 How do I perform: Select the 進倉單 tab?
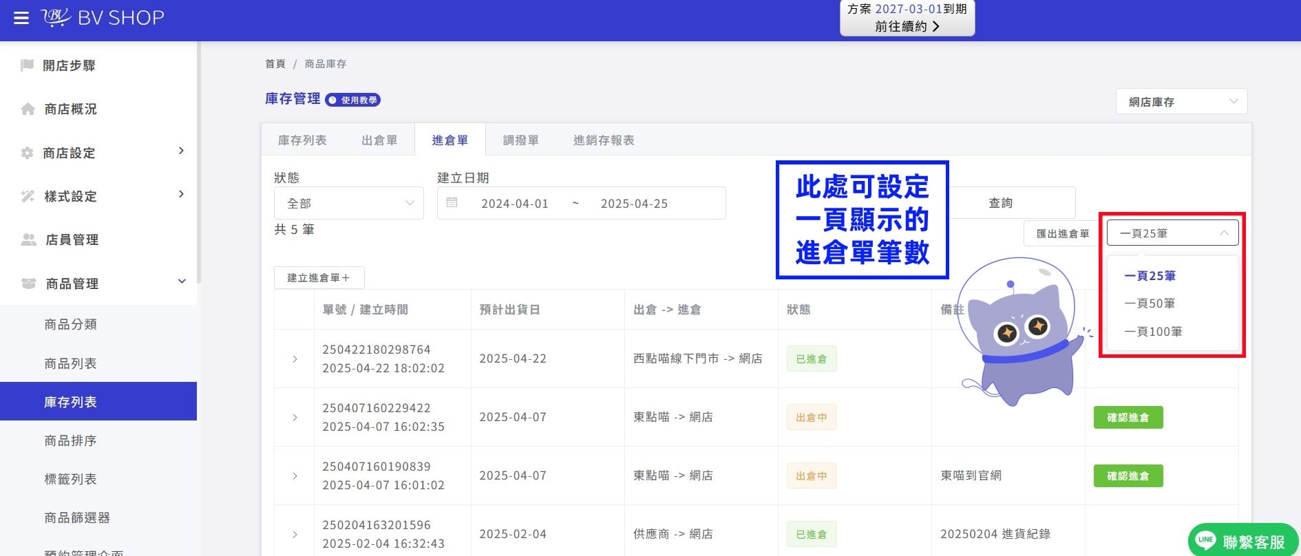pyautogui.click(x=450, y=140)
